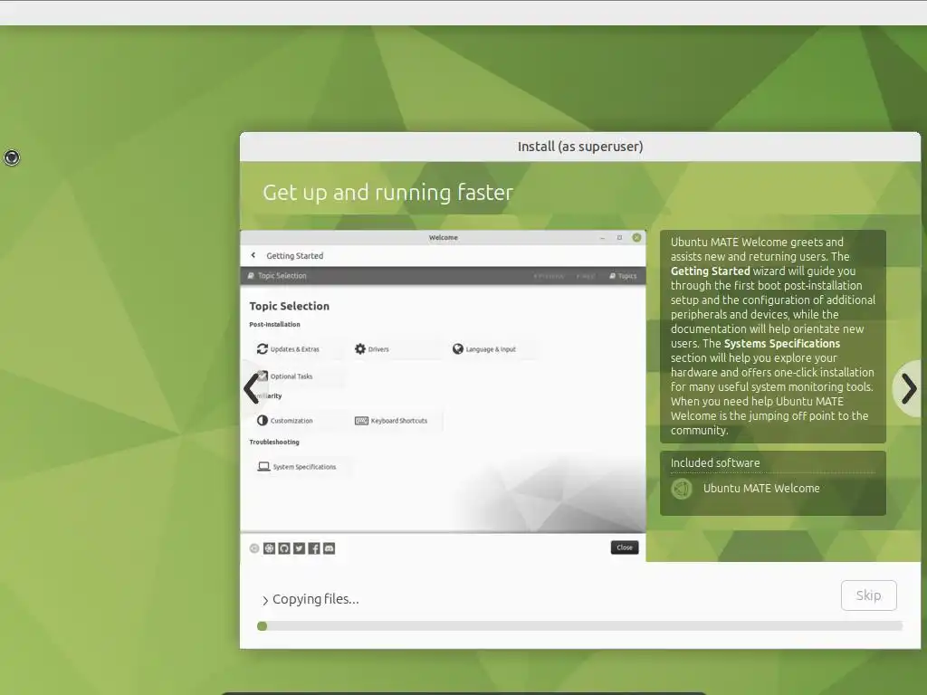Open the round desktop icon on the wallpaper
Screen dimensions: 927x695
pos(12,157)
